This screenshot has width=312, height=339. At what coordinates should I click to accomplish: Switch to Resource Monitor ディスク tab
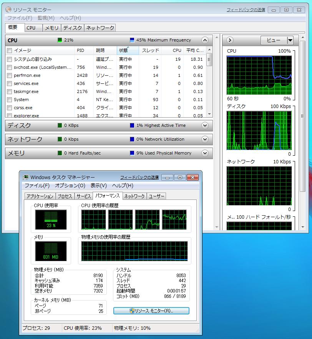(x=73, y=28)
